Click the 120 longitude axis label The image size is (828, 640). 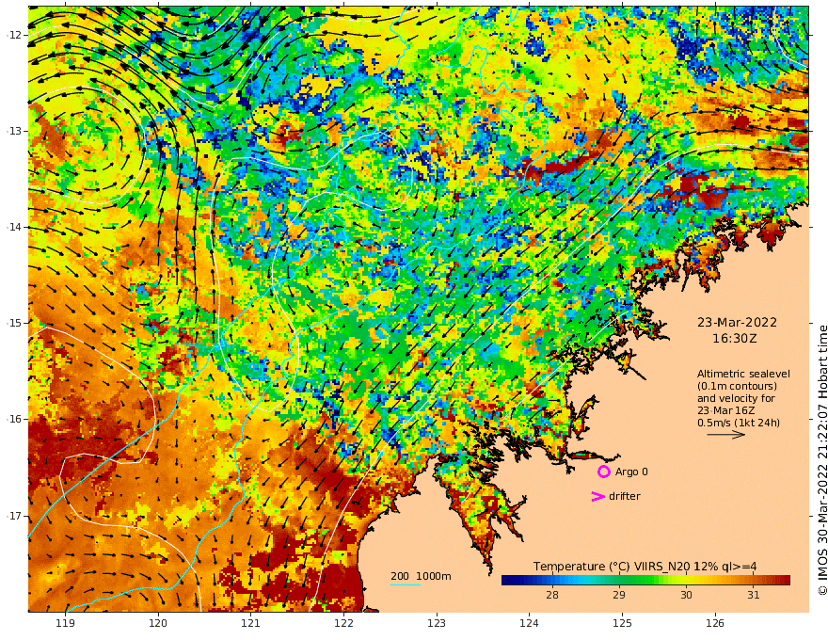pyautogui.click(x=158, y=623)
